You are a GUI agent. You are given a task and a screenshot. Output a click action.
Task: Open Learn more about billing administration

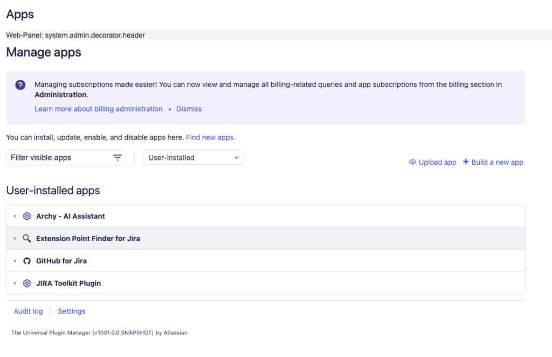pos(99,109)
